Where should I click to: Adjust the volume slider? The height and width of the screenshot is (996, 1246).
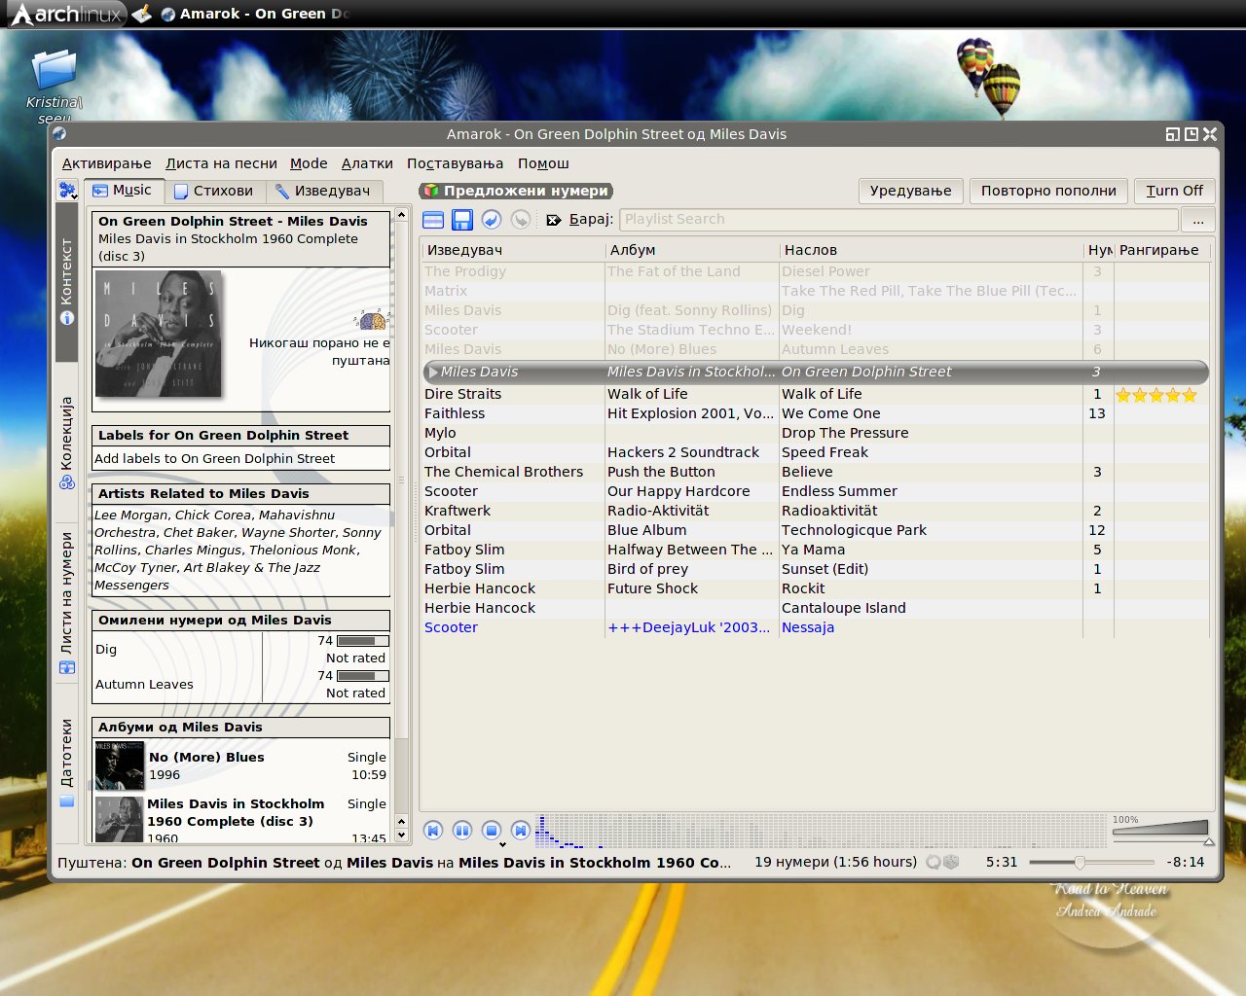coord(1162,831)
